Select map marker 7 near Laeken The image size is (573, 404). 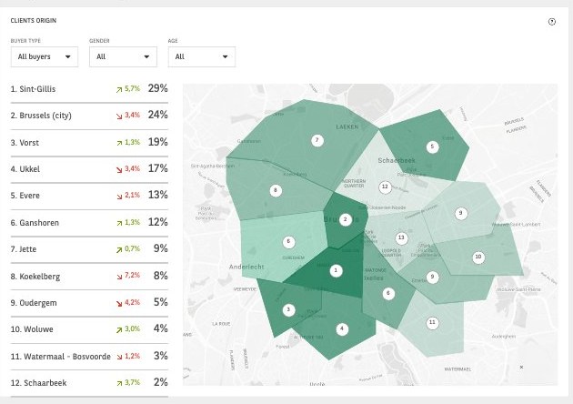click(317, 140)
